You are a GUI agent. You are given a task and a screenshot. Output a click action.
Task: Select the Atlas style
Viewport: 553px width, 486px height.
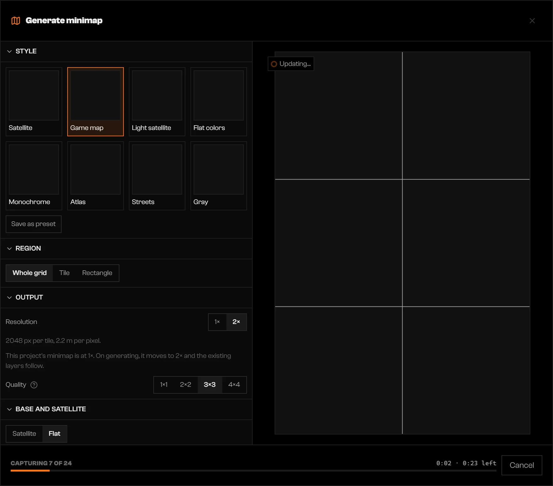96,176
